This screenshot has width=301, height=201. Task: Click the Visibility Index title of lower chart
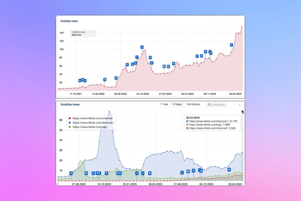(70, 105)
